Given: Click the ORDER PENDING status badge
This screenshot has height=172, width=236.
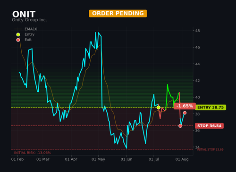Looking at the screenshot, I should 118,13.
